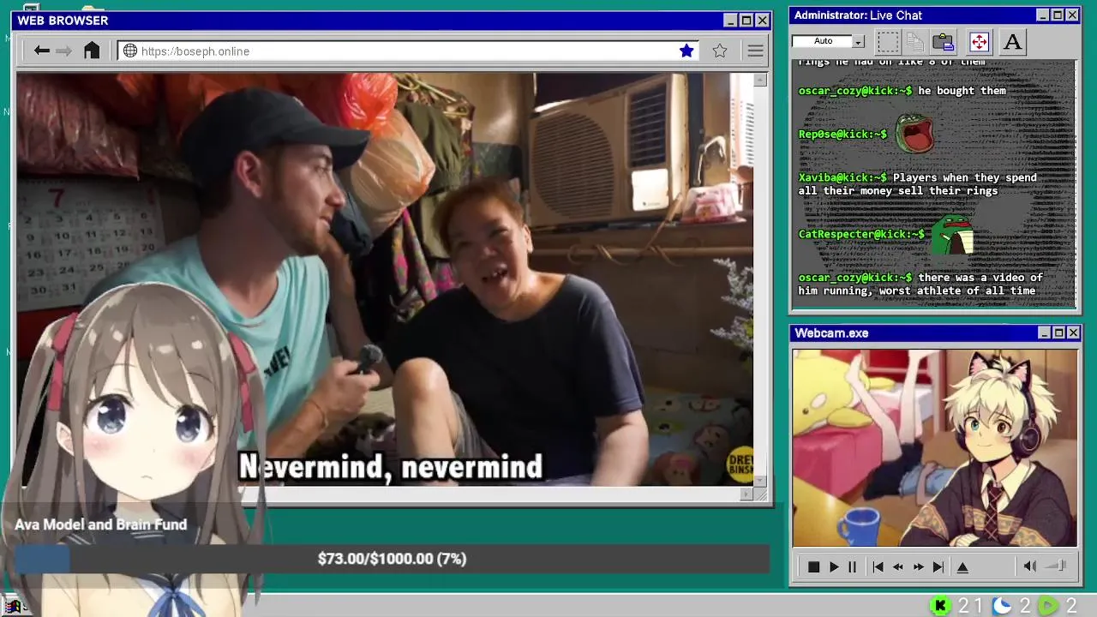
Task: Click the Kick viewer count icon
Action: click(x=940, y=606)
